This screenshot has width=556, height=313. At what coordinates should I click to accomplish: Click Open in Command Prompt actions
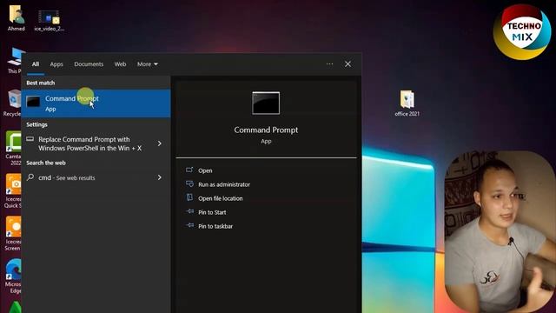(205, 170)
